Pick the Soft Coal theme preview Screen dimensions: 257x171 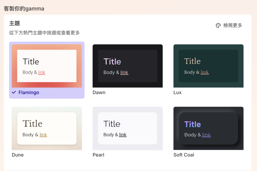(x=208, y=128)
